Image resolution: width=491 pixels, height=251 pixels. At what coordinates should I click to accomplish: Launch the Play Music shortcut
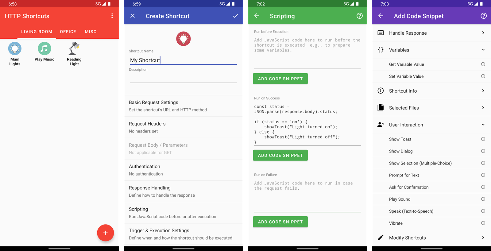(44, 48)
